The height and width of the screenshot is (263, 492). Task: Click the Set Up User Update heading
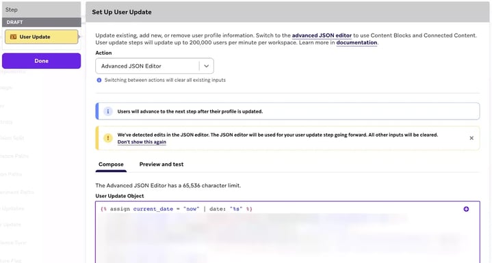[x=122, y=12]
